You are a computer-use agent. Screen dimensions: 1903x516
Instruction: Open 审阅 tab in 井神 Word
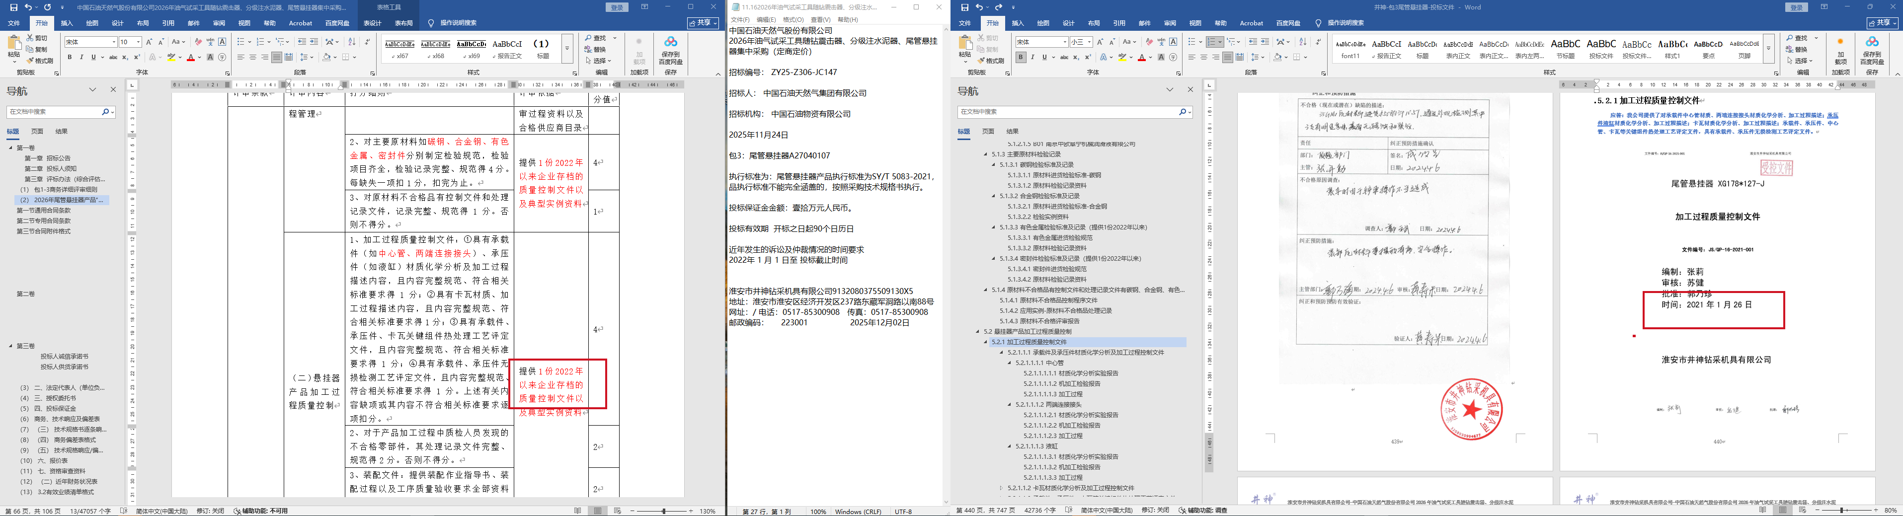[1170, 23]
